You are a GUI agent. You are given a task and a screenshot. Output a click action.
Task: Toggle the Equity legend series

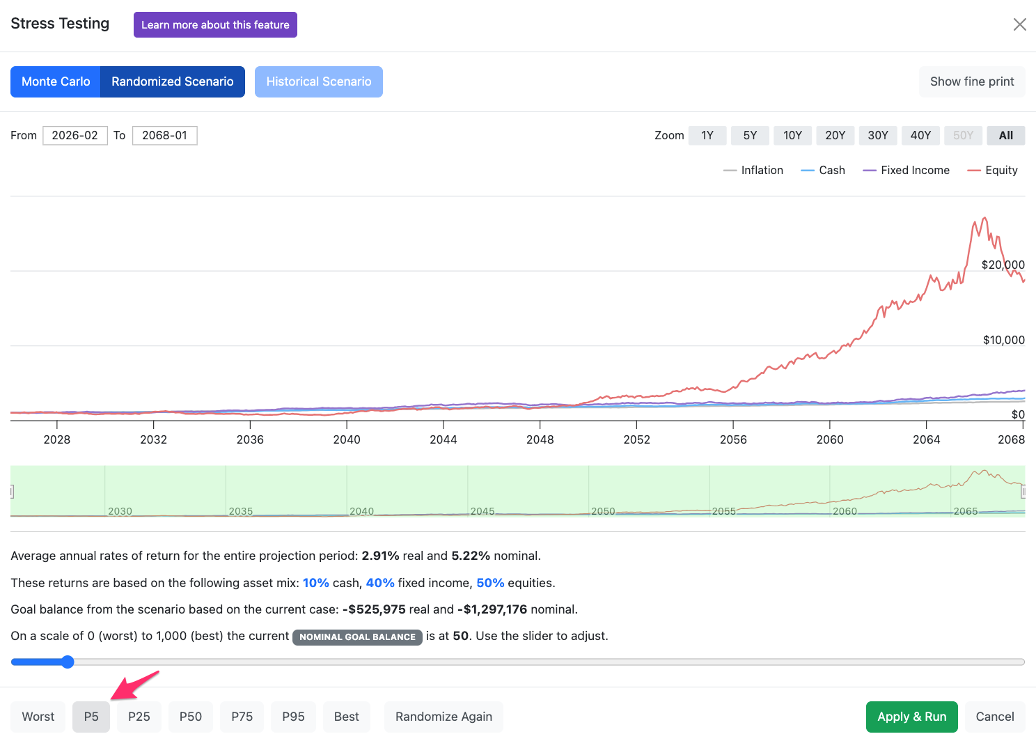993,170
